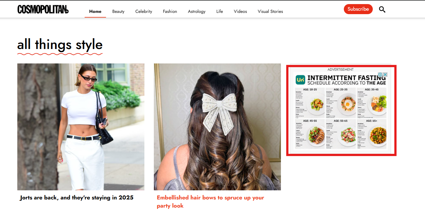Go to the Beauty section
Image resolution: width=425 pixels, height=212 pixels.
tap(118, 11)
